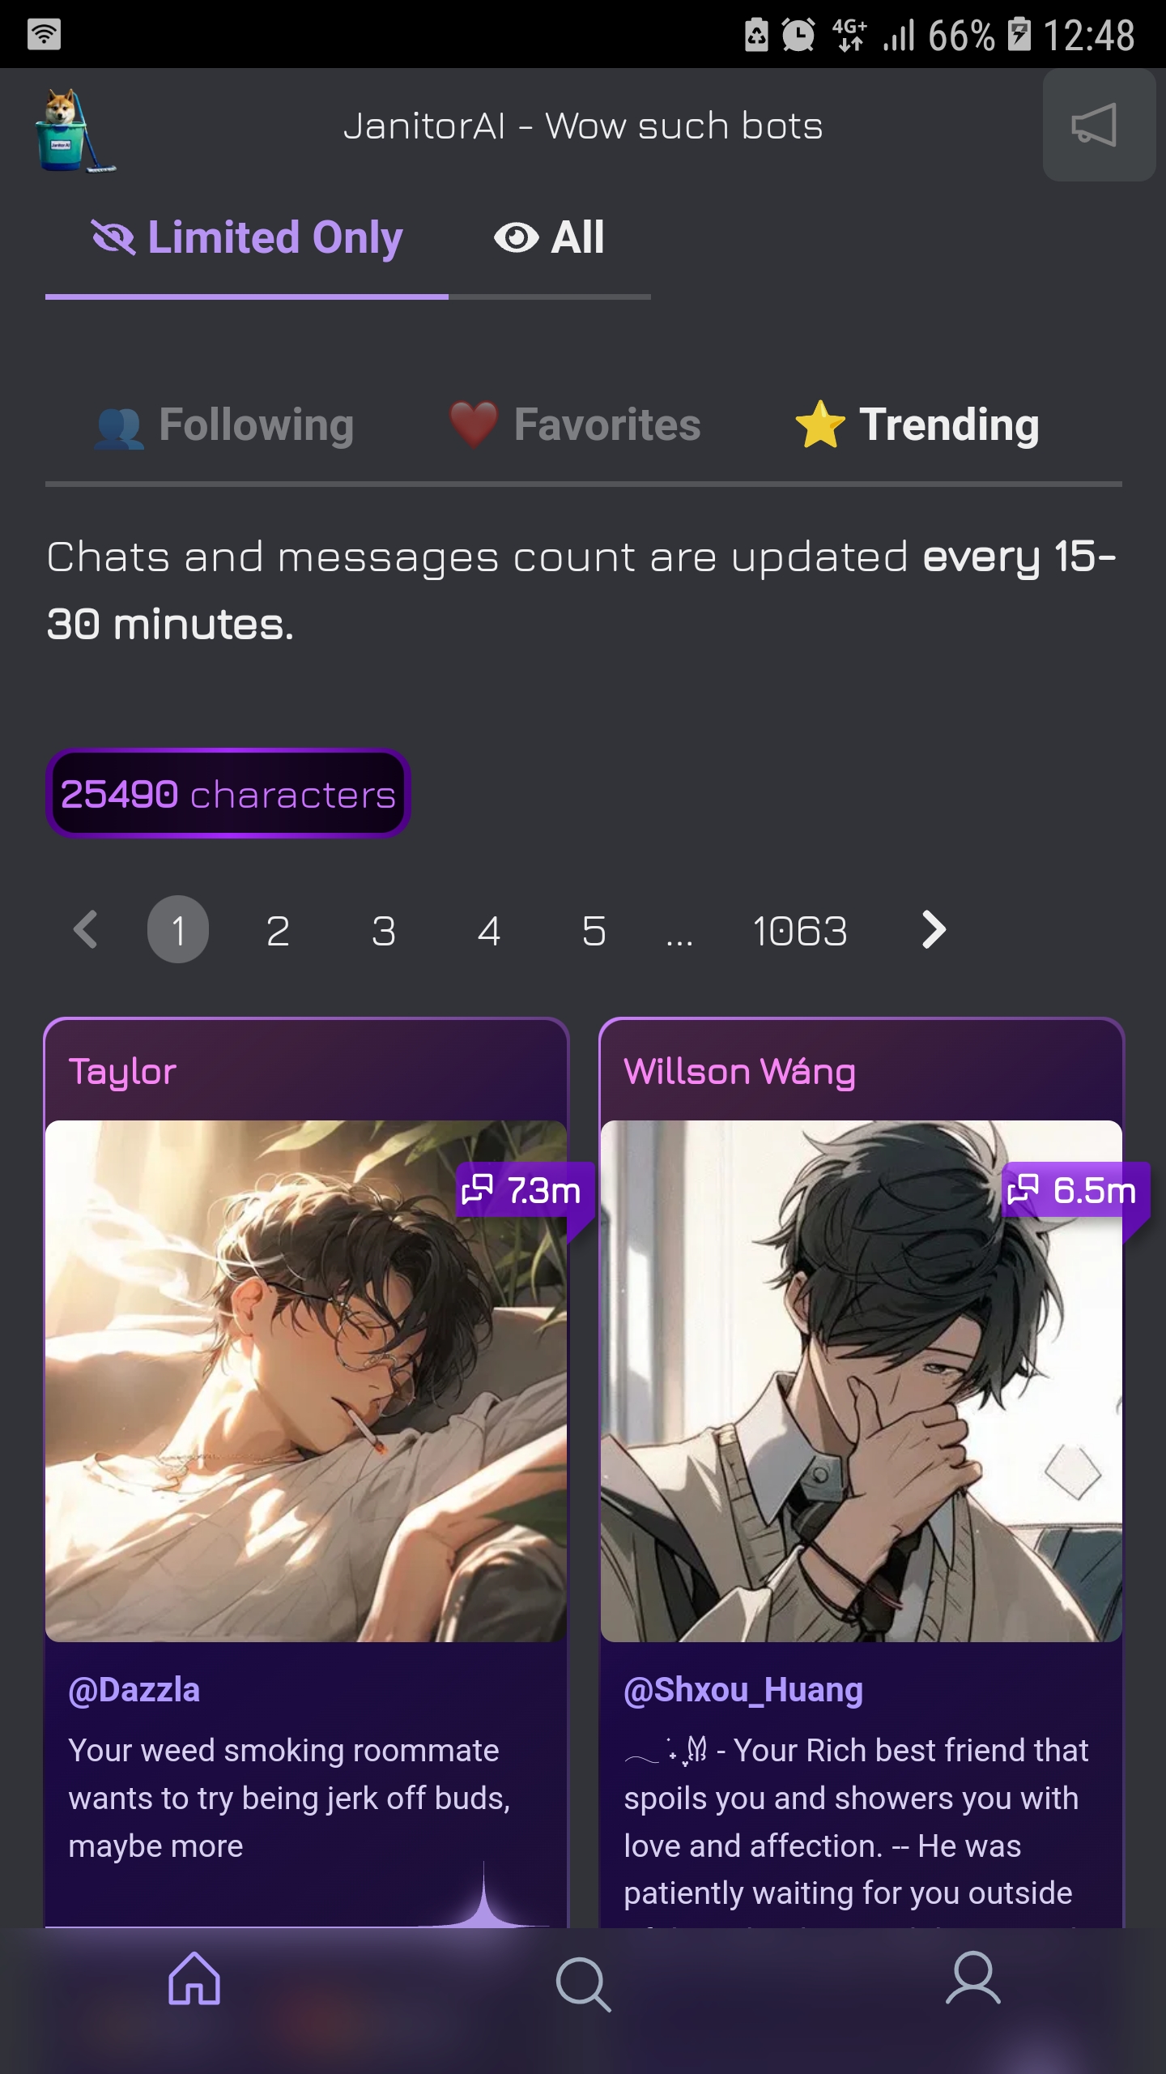1166x2074 pixels.
Task: Tap the Wi-Fi status bar icon
Action: pos(44,34)
